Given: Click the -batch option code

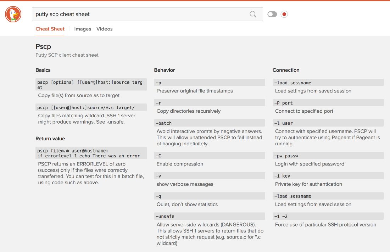Looking at the screenshot, I should [210, 123].
